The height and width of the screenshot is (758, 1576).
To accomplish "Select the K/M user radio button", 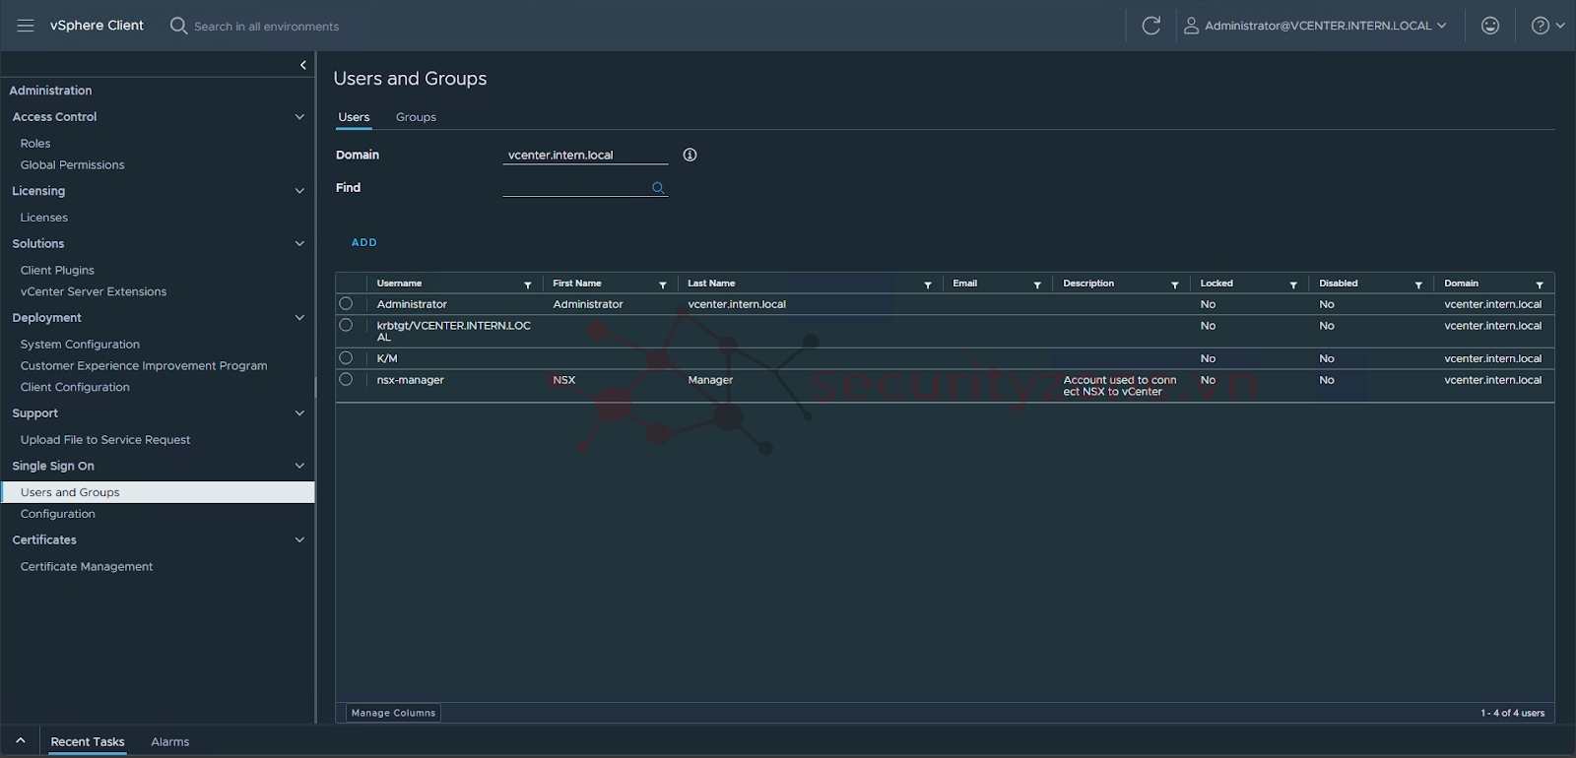I will [x=346, y=358].
